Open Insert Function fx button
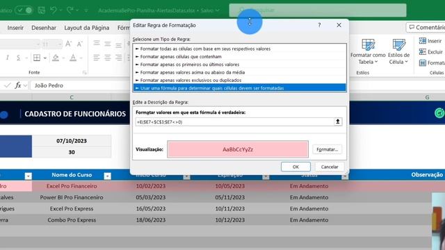Viewport: 445px width, 250px height. coord(18,85)
